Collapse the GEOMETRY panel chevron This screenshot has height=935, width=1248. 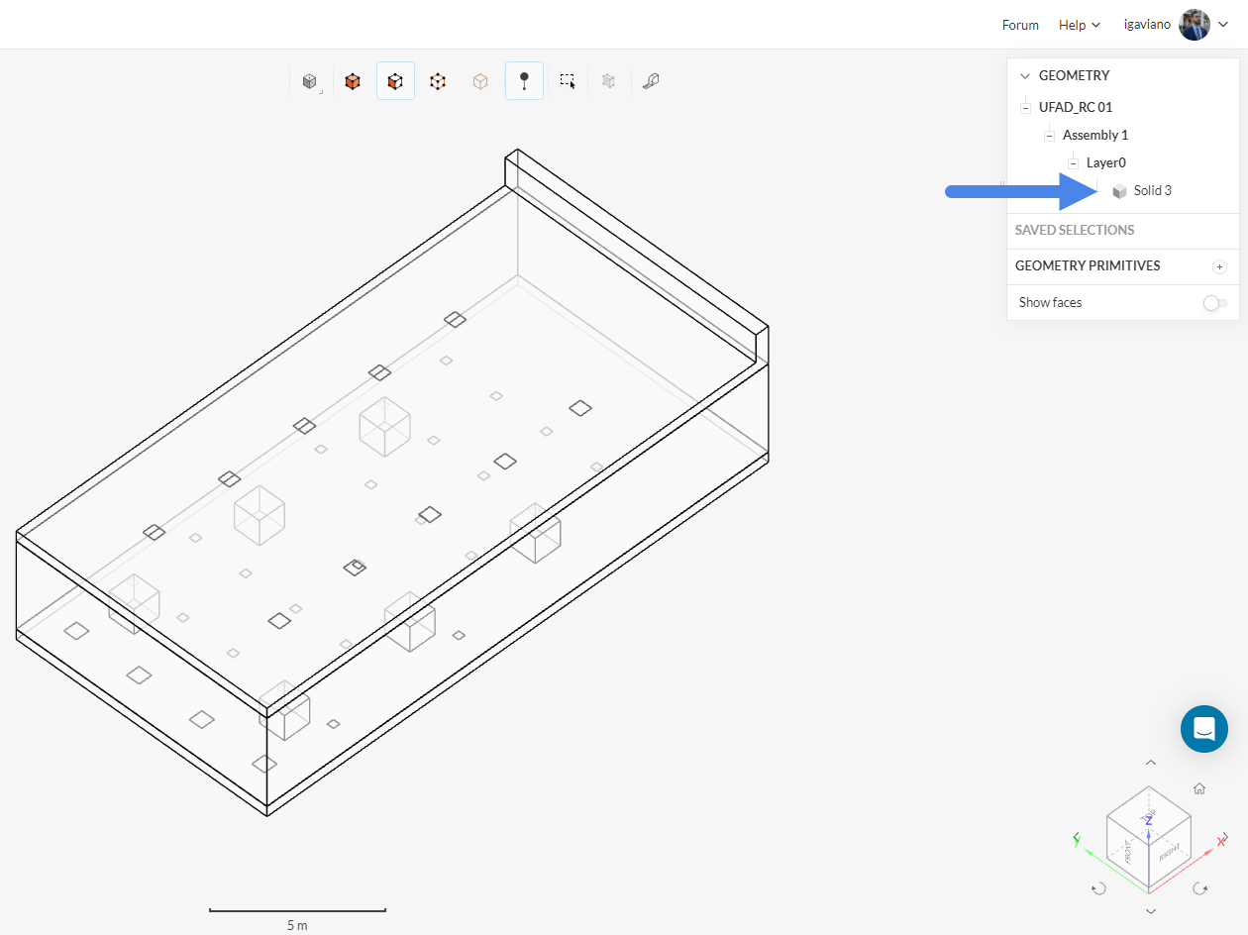click(x=1023, y=75)
